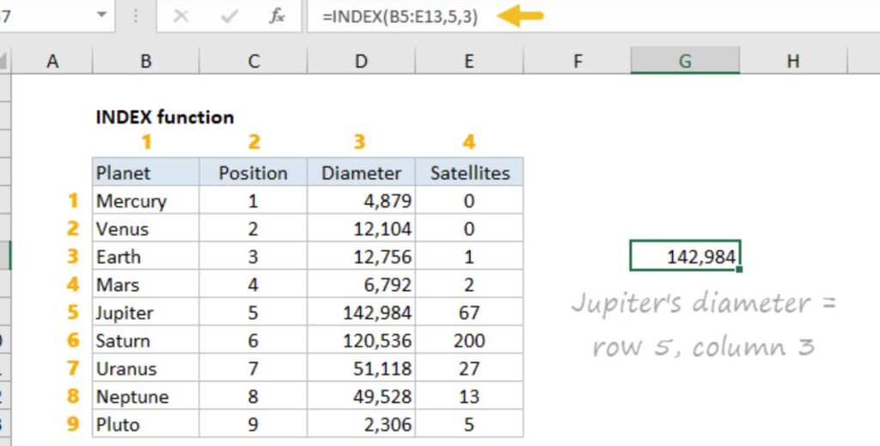Viewport: 880px width, 446px height.
Task: Select Pluto's satellites value 5
Action: coord(469,425)
